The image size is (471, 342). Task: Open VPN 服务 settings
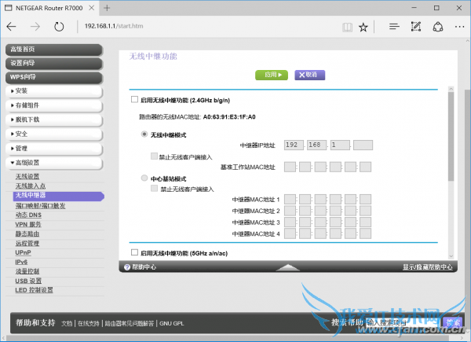(x=28, y=224)
